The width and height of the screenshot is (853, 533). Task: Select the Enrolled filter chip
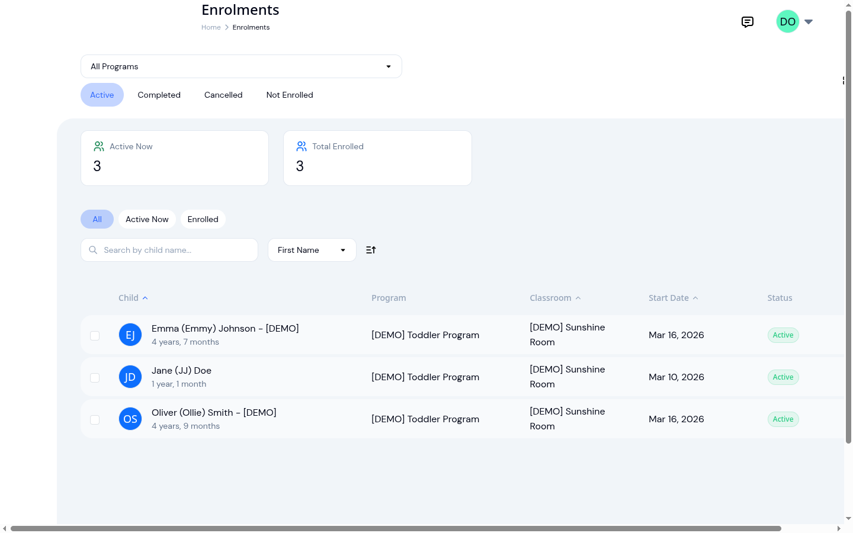[x=203, y=219]
